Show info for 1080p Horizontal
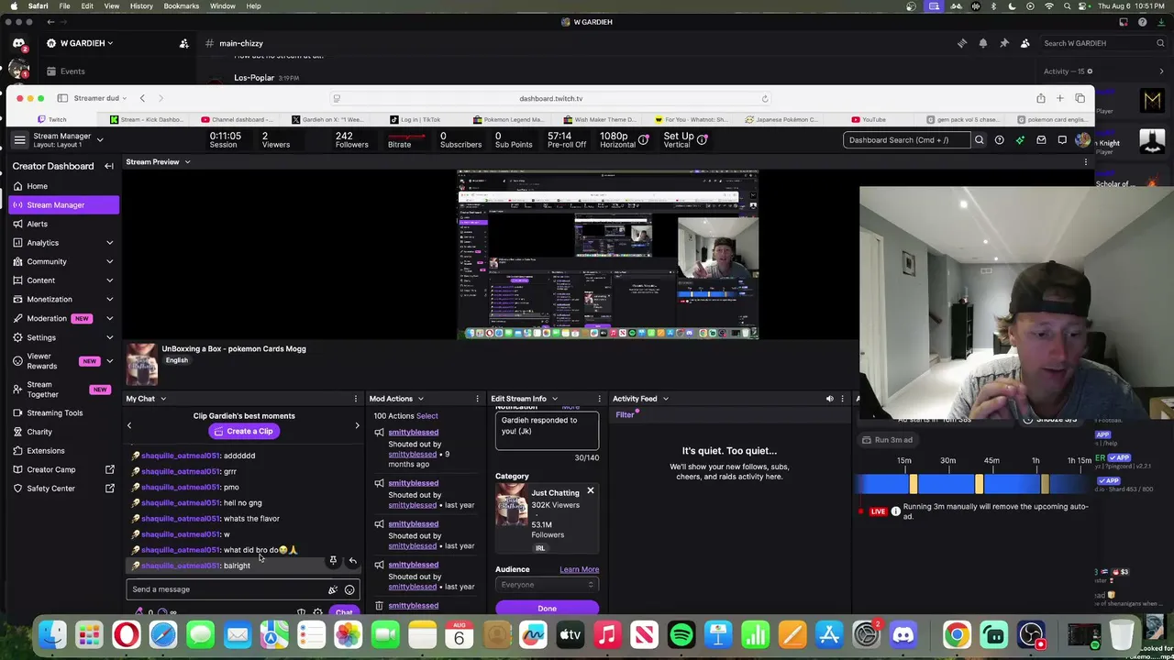 click(x=643, y=139)
